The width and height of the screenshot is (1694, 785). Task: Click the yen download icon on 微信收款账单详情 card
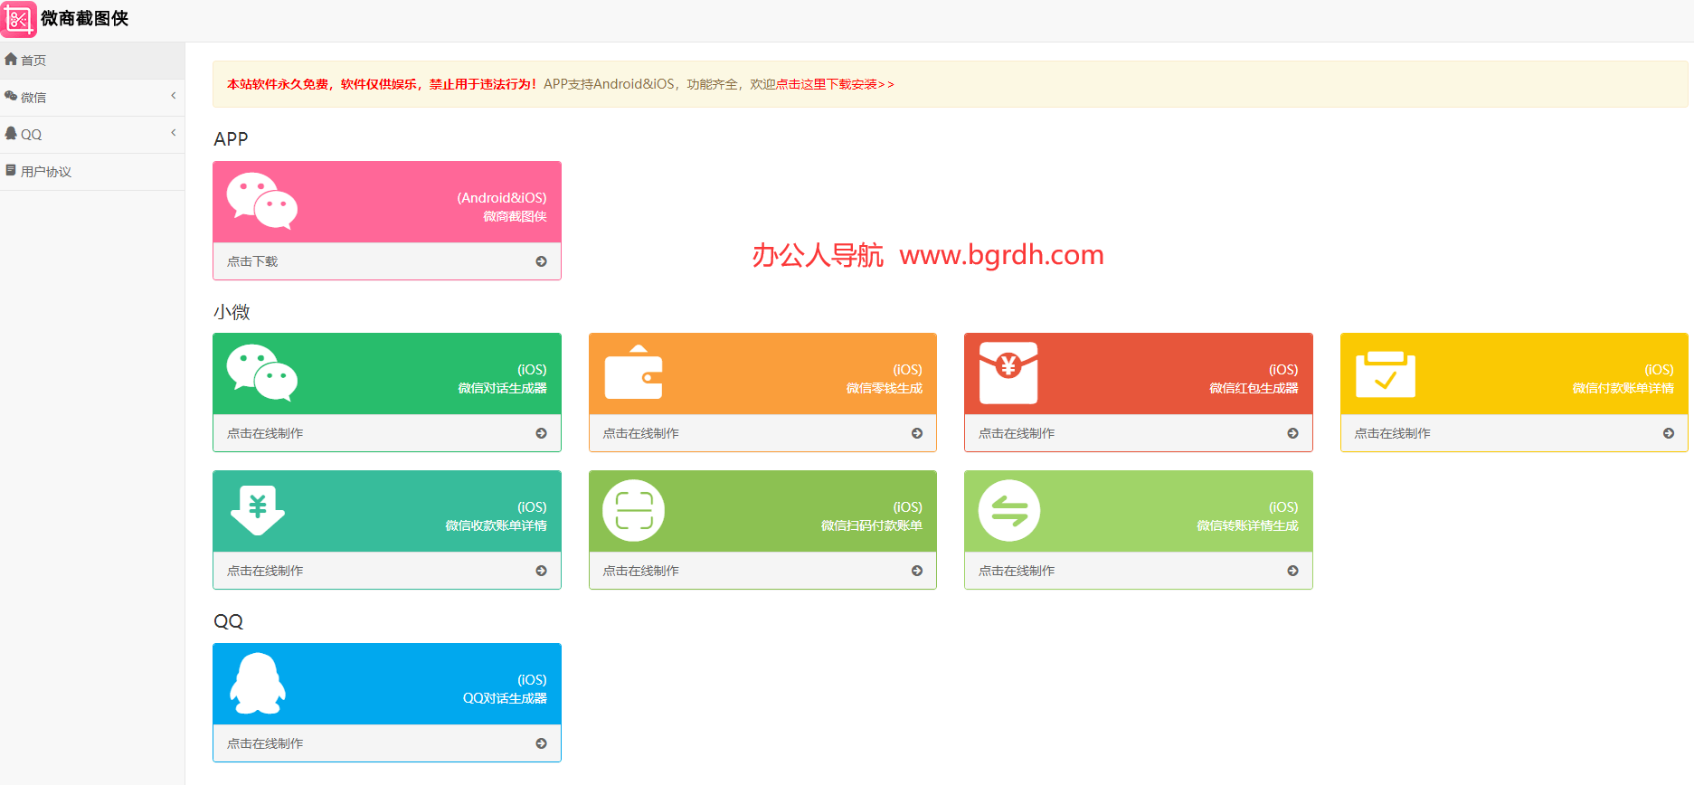[x=258, y=510]
